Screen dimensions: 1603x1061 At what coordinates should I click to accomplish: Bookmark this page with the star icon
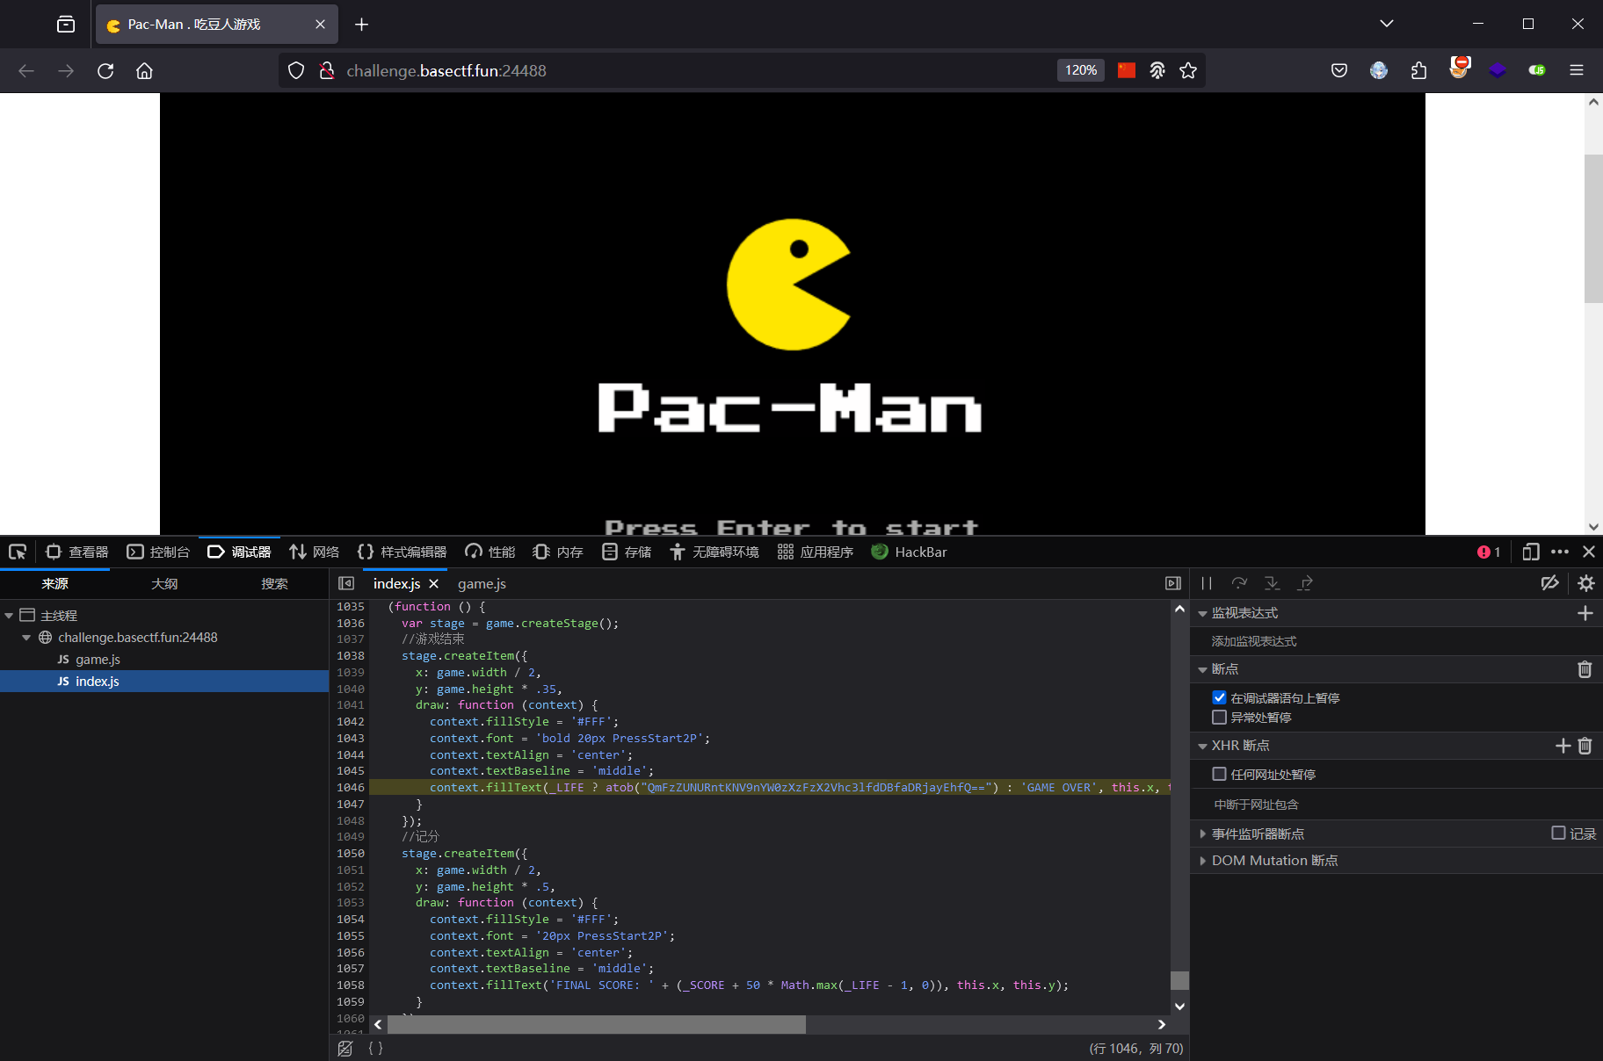[1188, 70]
